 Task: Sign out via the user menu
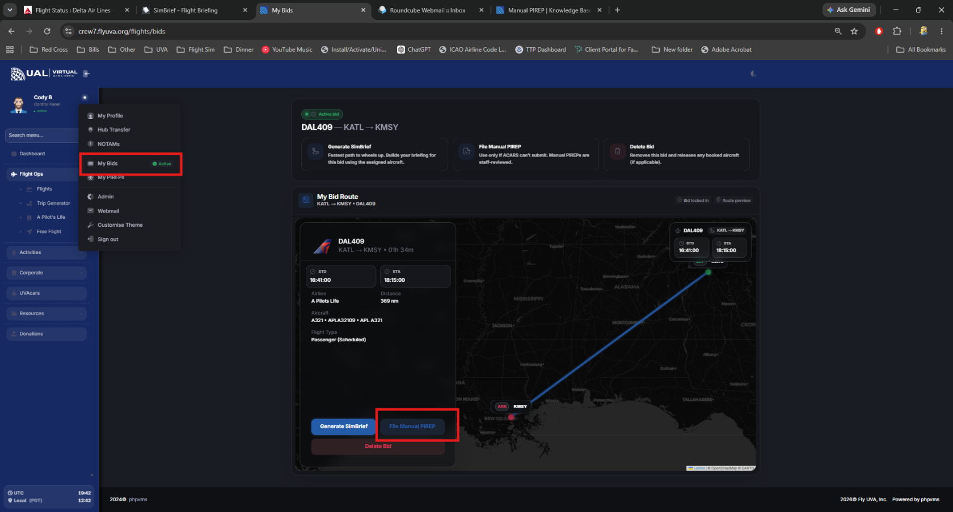pos(108,239)
